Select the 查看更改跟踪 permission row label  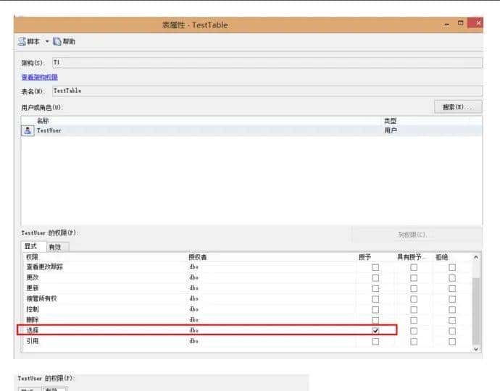tap(45, 266)
